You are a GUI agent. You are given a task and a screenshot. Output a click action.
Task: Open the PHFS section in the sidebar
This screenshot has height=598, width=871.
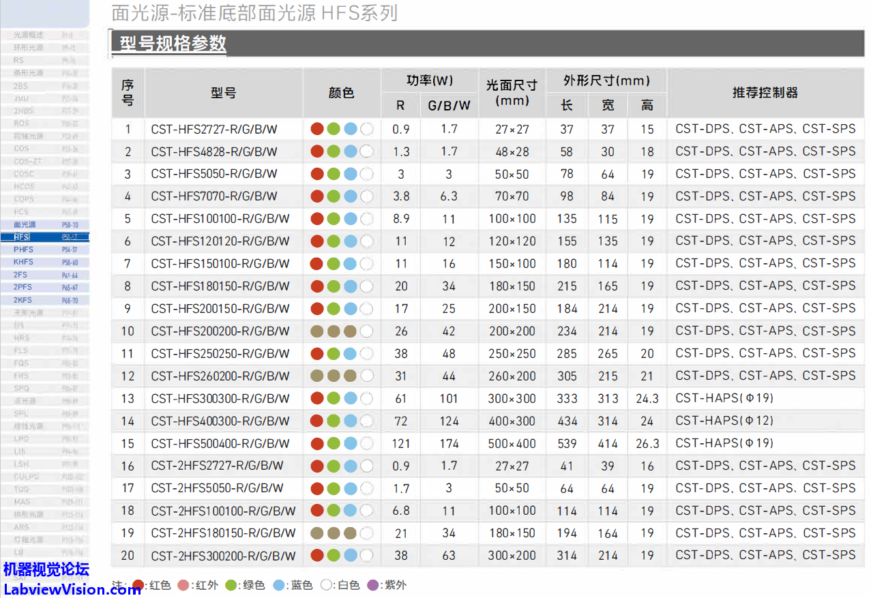pyautogui.click(x=24, y=250)
